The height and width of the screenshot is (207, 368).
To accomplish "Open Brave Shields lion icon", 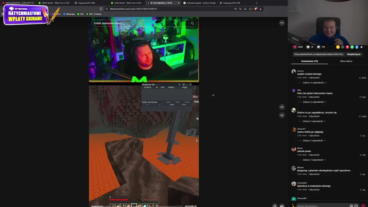I will coord(256,9).
